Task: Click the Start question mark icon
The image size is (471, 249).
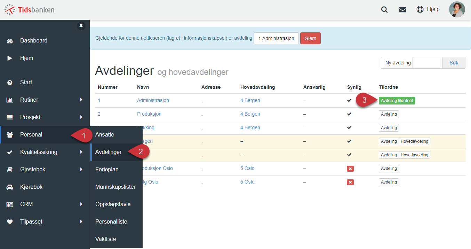Action: (10, 83)
